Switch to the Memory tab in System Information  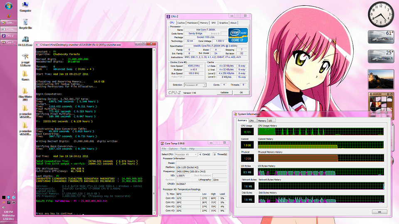coord(262,120)
